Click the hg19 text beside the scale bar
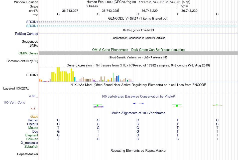The width and height of the screenshot is (238, 160). click(184, 6)
